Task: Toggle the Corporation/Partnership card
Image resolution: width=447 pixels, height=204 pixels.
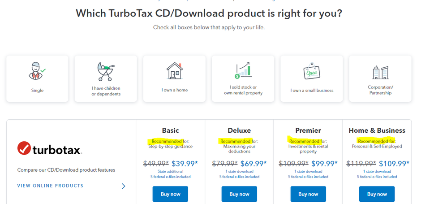Action: (x=380, y=78)
